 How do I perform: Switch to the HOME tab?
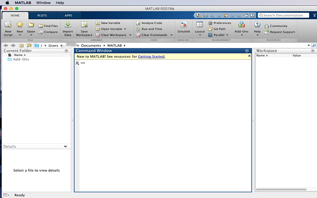click(15, 15)
